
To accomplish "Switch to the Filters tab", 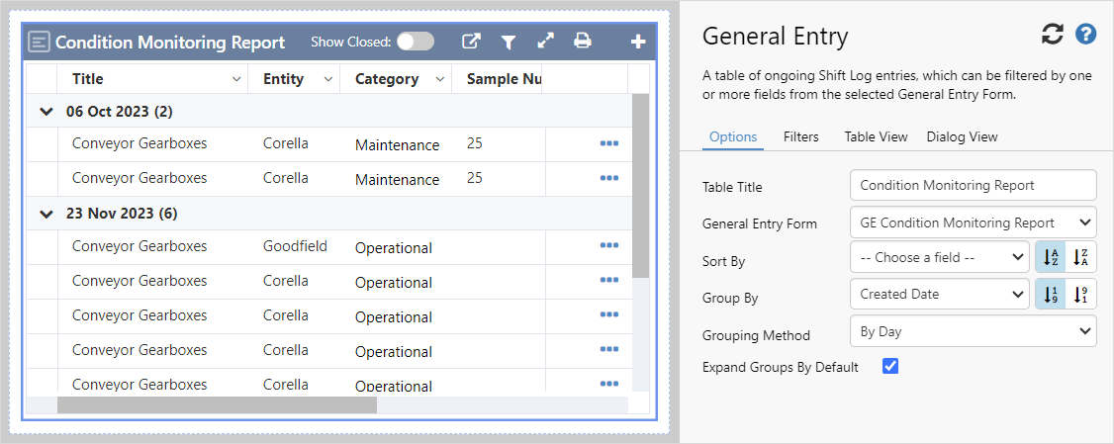I will (800, 136).
